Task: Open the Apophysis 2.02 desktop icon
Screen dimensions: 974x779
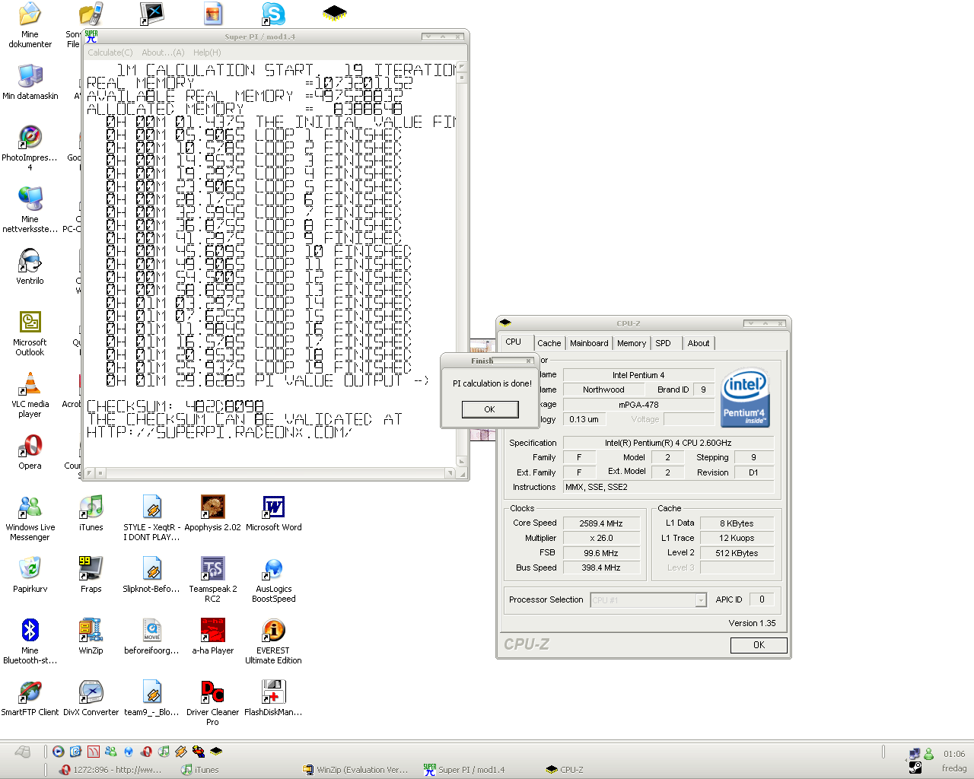Action: coord(212,513)
